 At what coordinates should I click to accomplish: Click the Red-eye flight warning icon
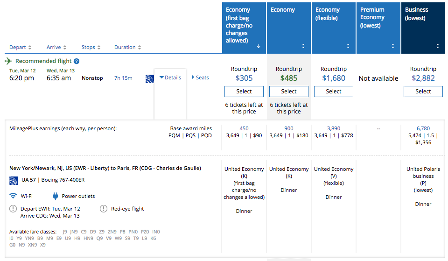103,209
